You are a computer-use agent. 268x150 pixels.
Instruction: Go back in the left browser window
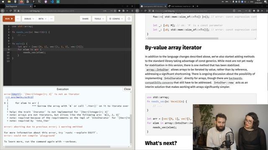point(3,11)
